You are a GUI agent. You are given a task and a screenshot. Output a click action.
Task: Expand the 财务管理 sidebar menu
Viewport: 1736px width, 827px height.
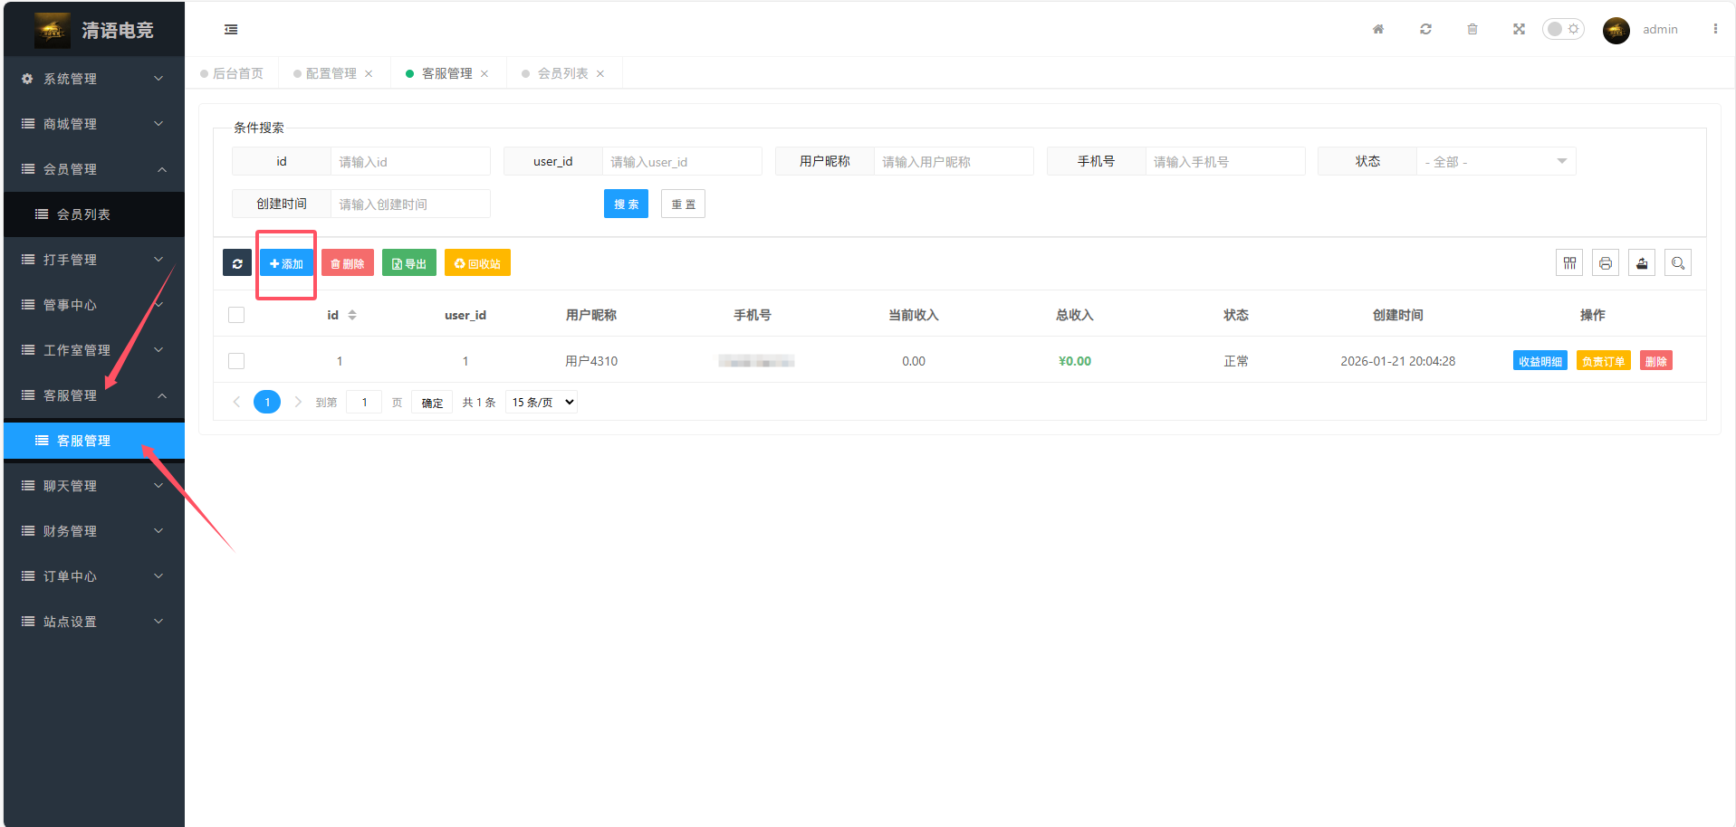[93, 531]
